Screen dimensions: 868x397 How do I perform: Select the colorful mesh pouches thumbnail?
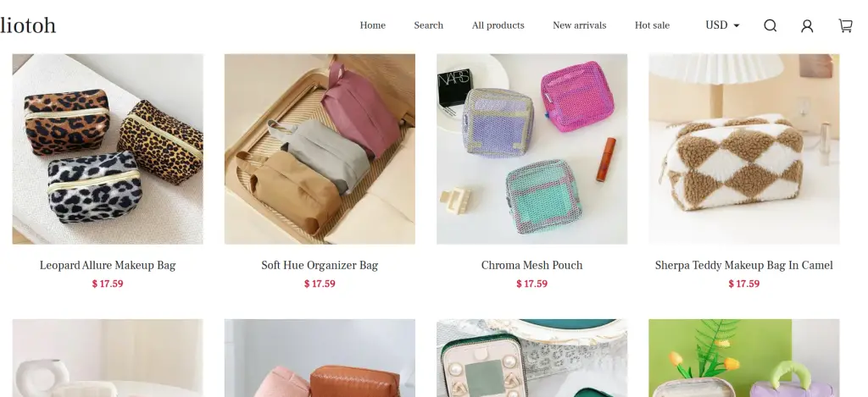(x=532, y=149)
